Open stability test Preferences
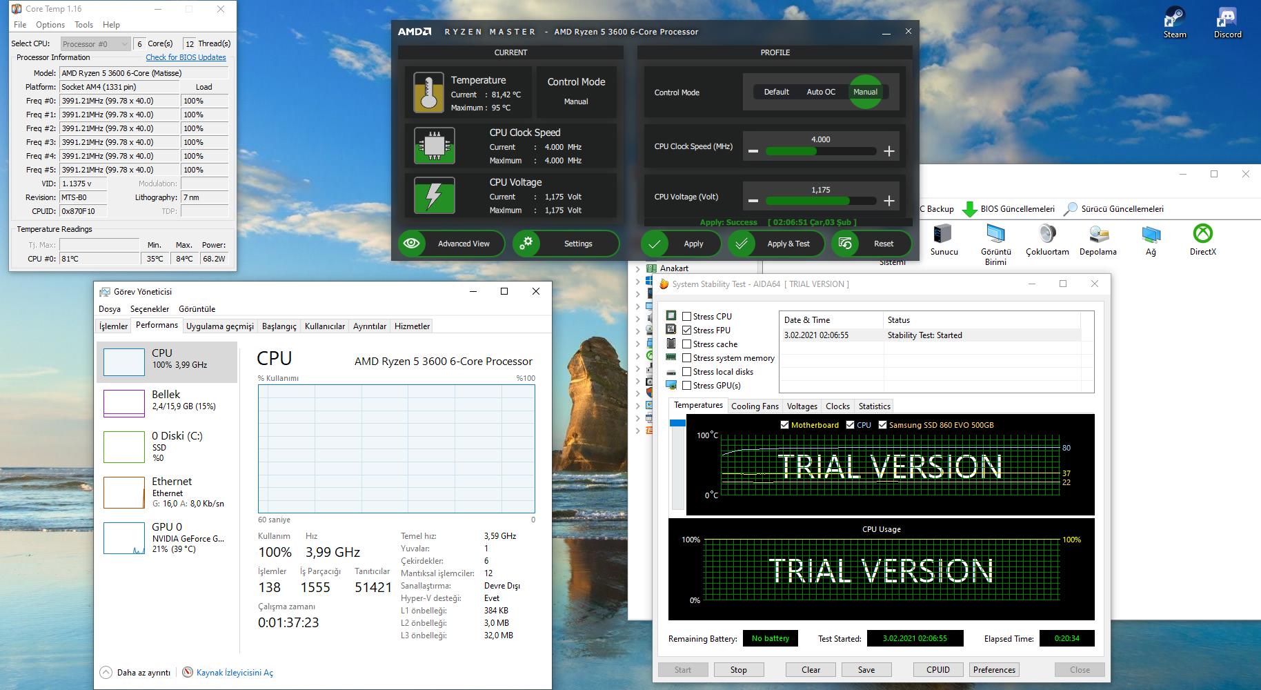 (x=994, y=670)
